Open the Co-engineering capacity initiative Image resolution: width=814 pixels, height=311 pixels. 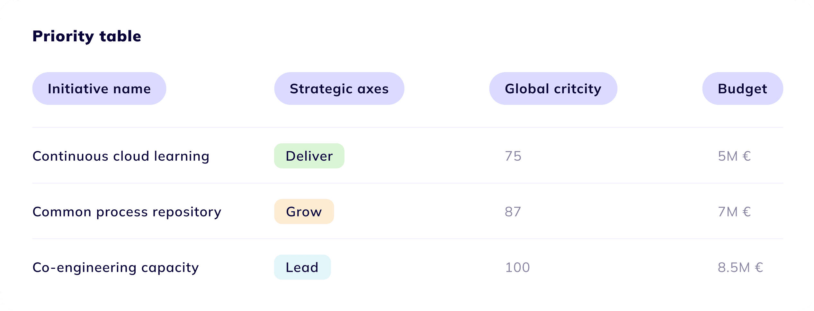point(116,267)
